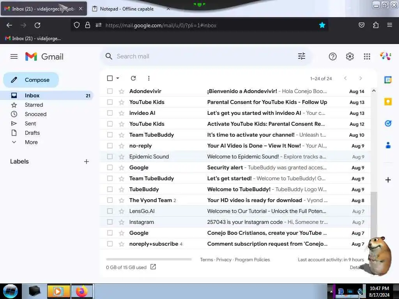
Task: Star the Epidemic Sound email
Action: click(x=122, y=157)
